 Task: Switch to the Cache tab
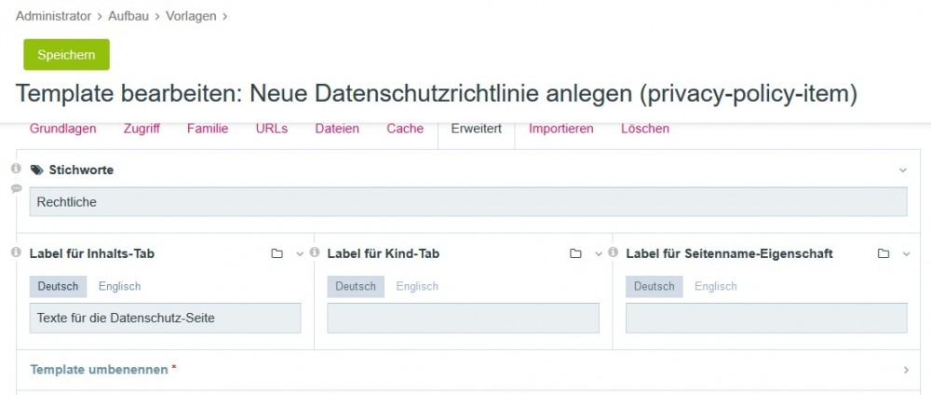pos(405,129)
